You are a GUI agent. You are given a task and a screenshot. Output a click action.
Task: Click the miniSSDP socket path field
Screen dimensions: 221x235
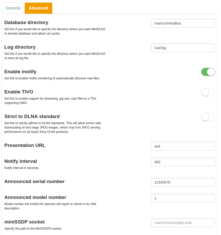[x=183, y=223]
